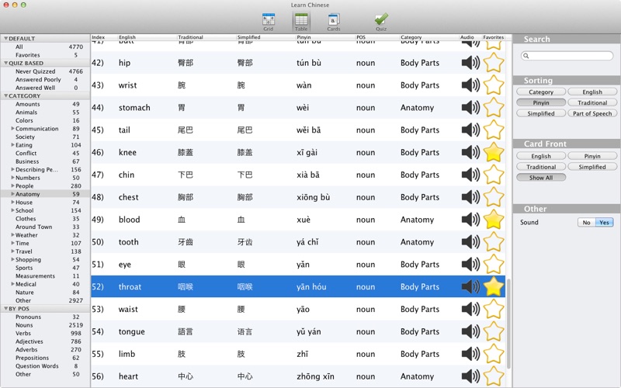Play audio for chest
Viewport: 621px width, 388px height.
point(470,197)
